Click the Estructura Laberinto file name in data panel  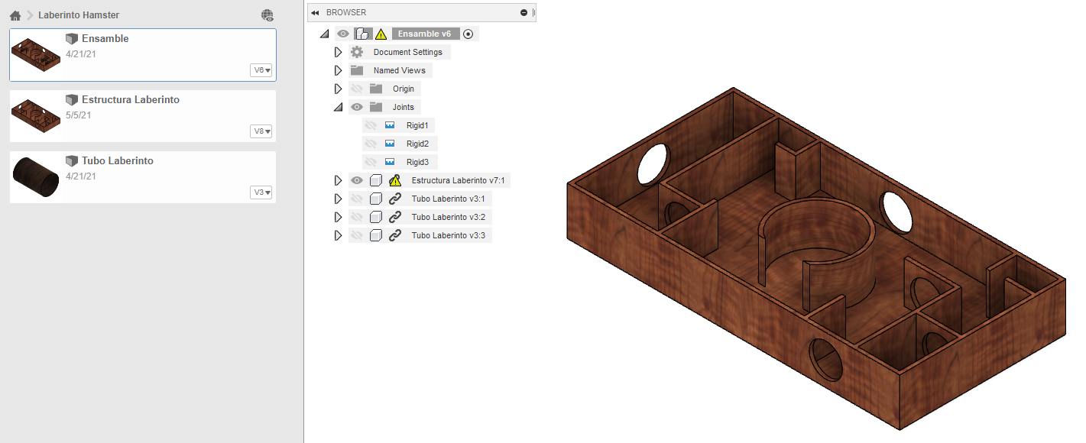(131, 100)
